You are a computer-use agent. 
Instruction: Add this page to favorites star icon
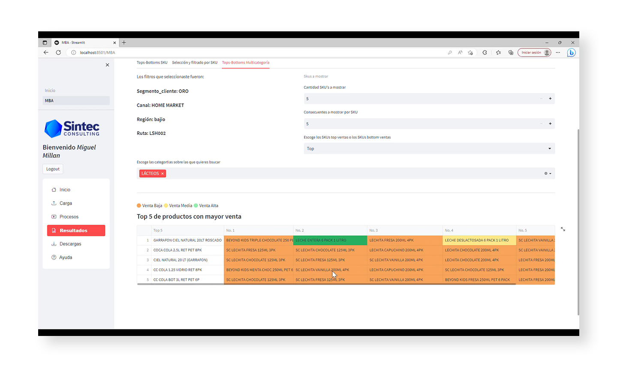coord(470,52)
